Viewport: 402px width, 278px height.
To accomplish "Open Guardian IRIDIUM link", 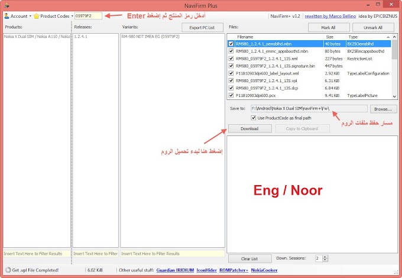I will coord(175,270).
